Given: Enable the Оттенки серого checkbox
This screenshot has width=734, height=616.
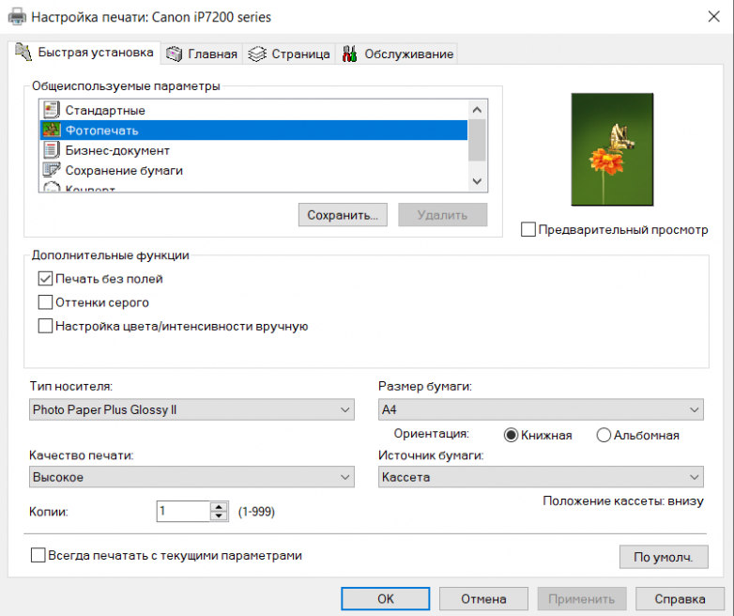Looking at the screenshot, I should click(x=45, y=302).
